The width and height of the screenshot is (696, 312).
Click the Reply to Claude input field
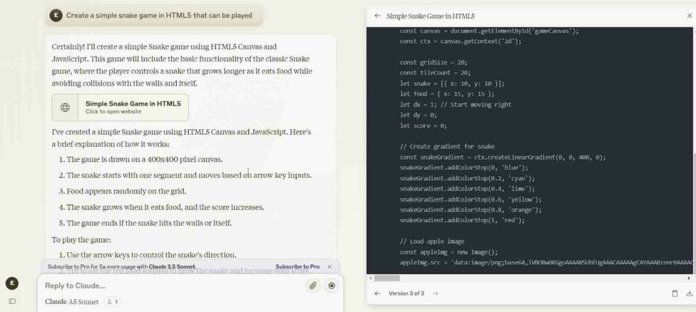170,285
